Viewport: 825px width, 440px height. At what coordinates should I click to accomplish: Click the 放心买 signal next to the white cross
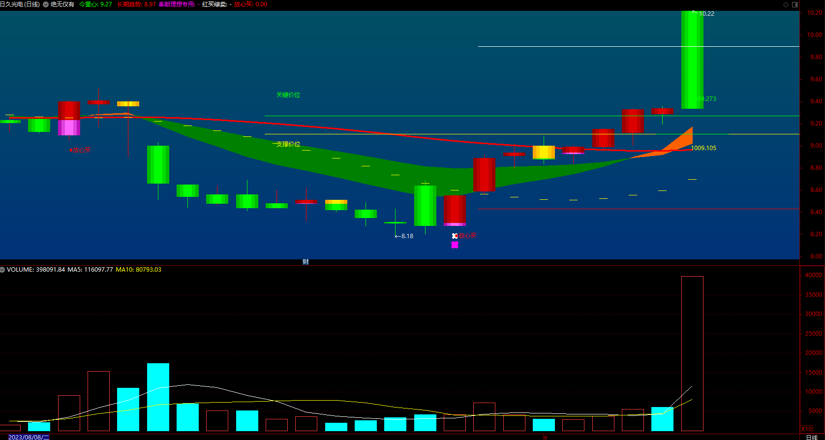[467, 236]
